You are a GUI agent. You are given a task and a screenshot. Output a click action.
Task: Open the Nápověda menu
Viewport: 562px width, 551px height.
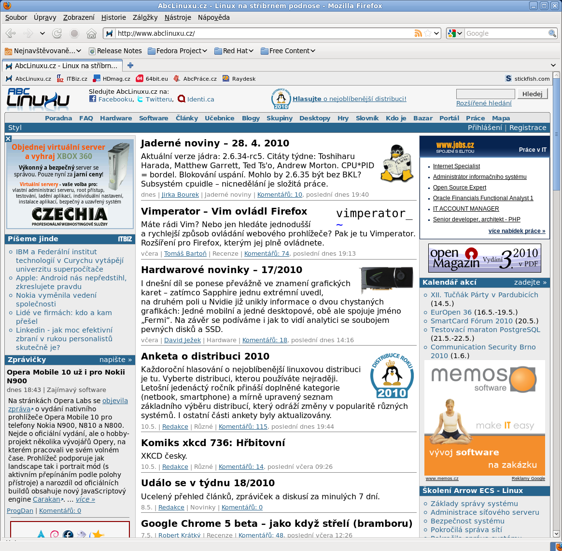(x=213, y=17)
